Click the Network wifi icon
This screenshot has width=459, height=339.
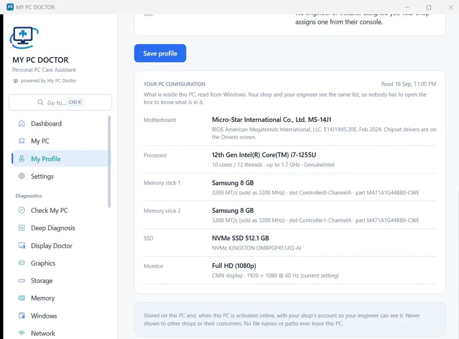tap(22, 333)
